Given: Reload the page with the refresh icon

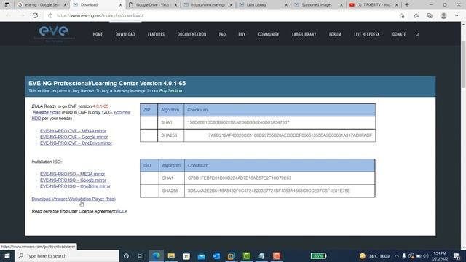Looking at the screenshot, I should coord(35,15).
